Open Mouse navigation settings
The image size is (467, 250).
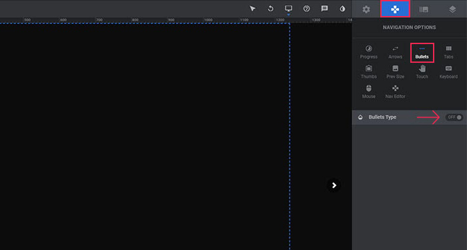[368, 92]
